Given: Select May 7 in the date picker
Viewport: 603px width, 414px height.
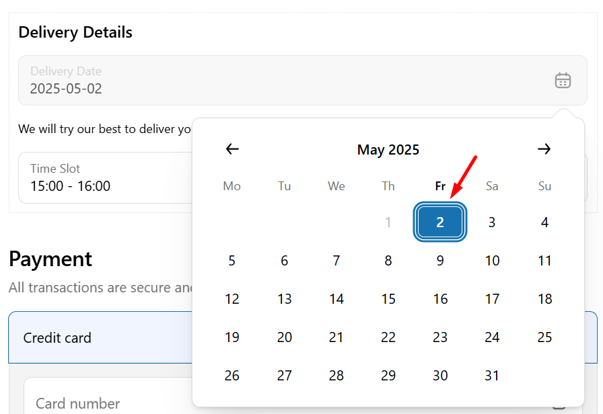Looking at the screenshot, I should coord(336,261).
